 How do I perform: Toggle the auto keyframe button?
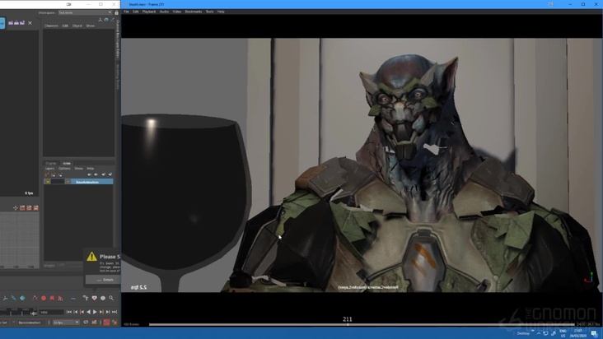[105, 323]
